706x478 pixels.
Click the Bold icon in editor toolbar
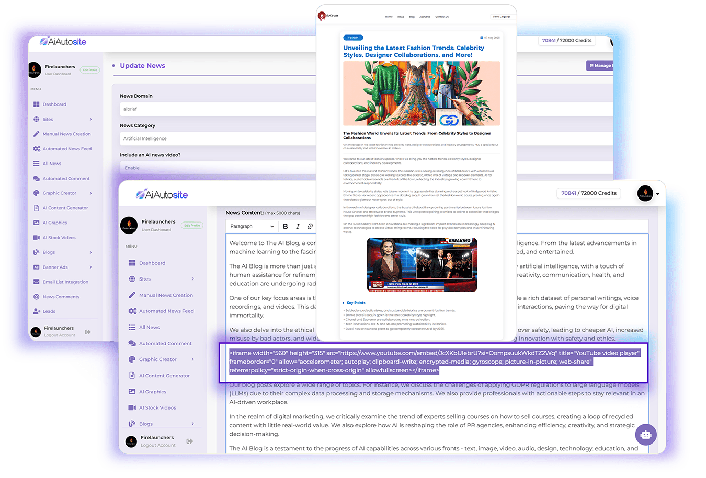(285, 226)
